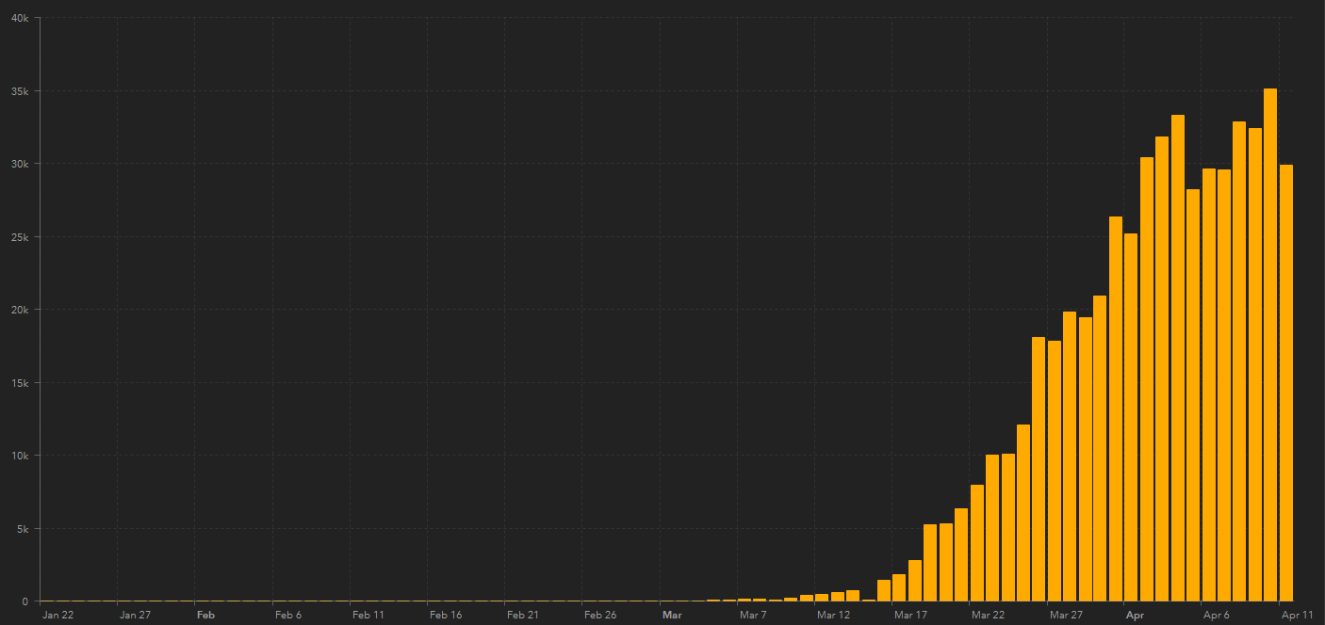
Task: Pick the Feb 6 axis label
Action: click(288, 615)
